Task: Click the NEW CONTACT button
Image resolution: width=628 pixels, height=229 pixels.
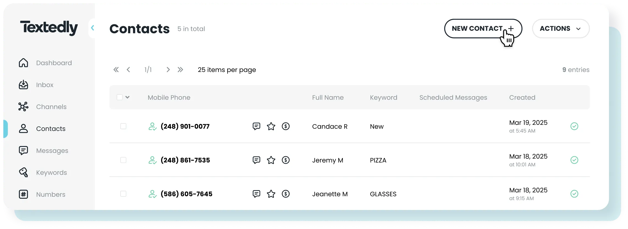Action: pos(483,29)
